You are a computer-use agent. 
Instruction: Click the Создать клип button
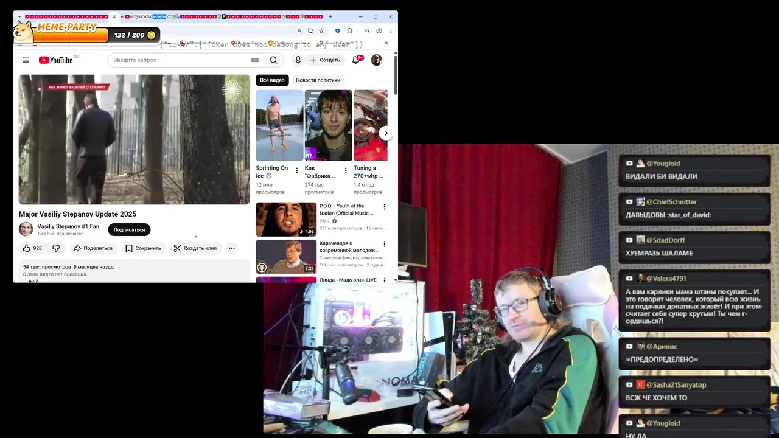pyautogui.click(x=195, y=248)
